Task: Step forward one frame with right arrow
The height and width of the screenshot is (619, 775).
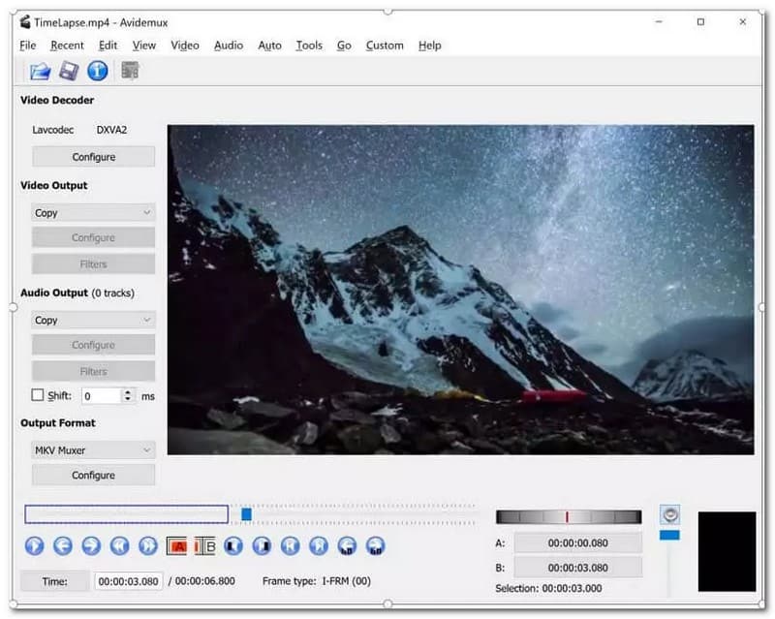Action: (x=91, y=546)
